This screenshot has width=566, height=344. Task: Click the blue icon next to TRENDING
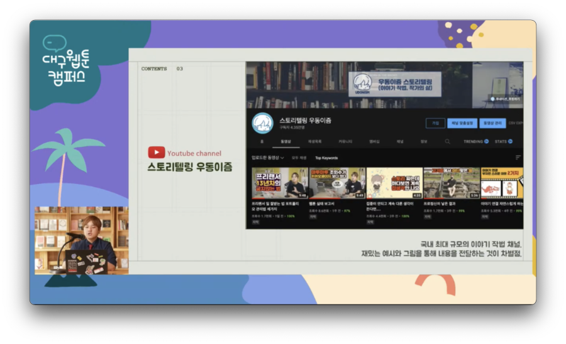[x=487, y=142]
